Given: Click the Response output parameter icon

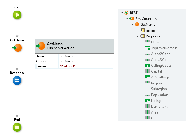Looking at the screenshot, I should 142,36.
